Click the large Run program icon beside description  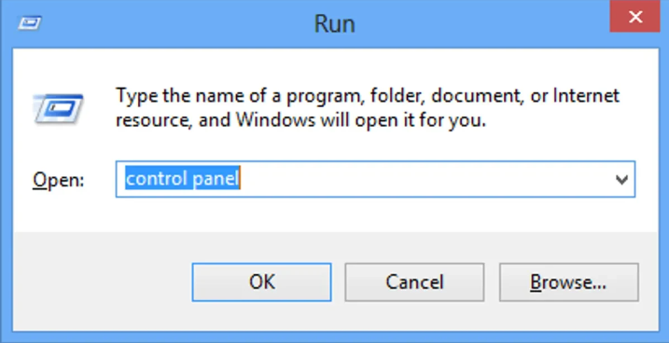point(58,109)
